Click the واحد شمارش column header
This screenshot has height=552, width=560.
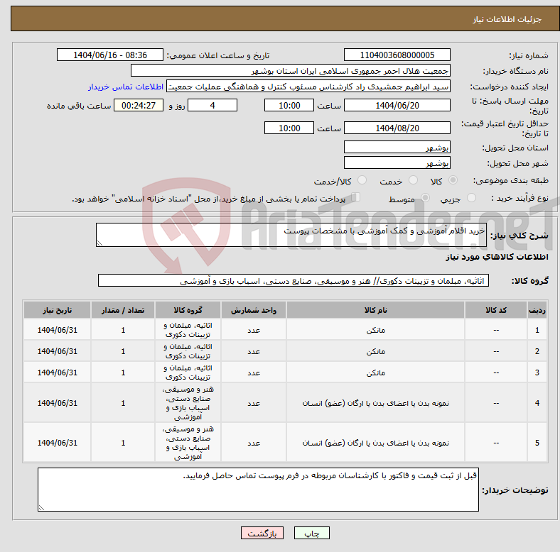[254, 310]
